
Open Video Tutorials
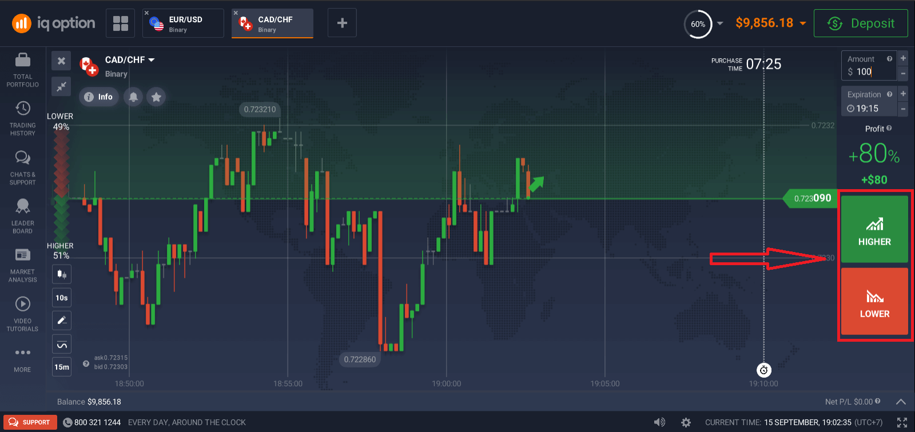pyautogui.click(x=23, y=314)
